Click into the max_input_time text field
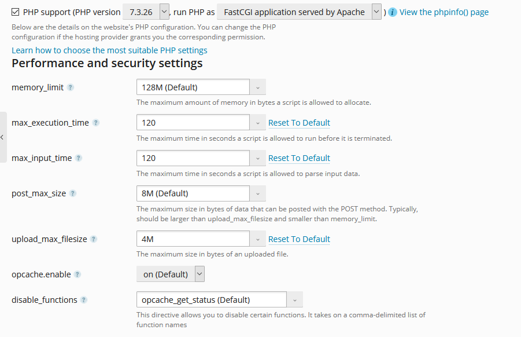The height and width of the screenshot is (337, 521). tap(193, 158)
